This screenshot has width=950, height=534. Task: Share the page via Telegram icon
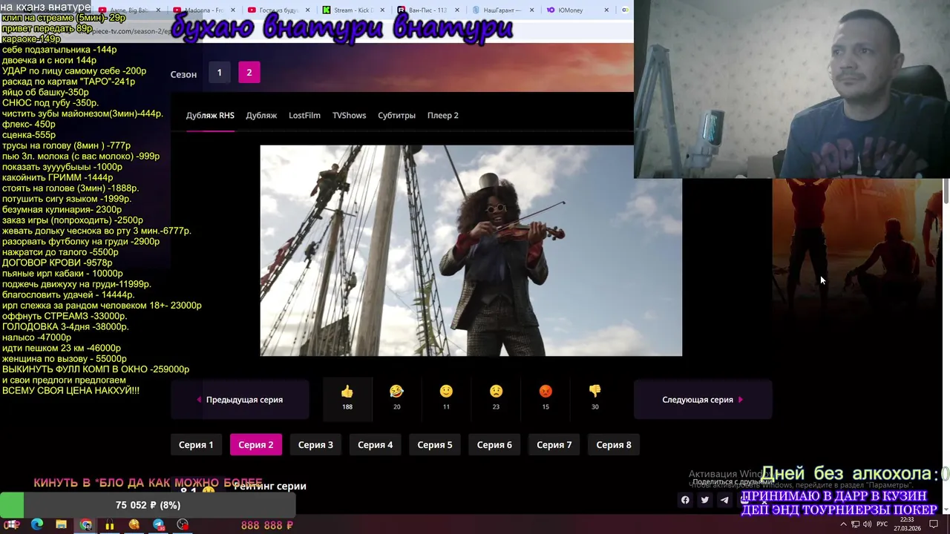click(x=724, y=500)
